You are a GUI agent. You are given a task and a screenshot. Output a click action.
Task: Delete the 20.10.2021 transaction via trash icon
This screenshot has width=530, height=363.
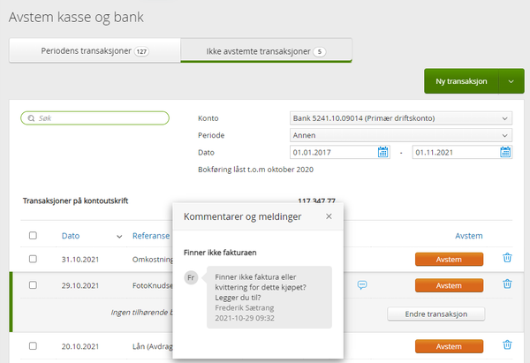[507, 345]
